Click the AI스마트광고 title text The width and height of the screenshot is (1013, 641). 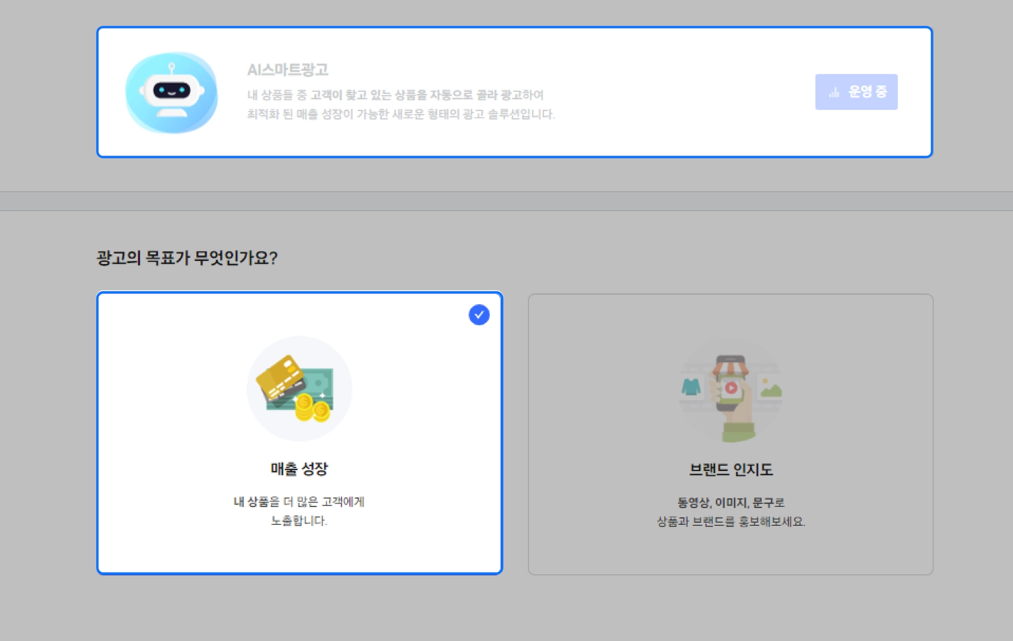[x=287, y=70]
